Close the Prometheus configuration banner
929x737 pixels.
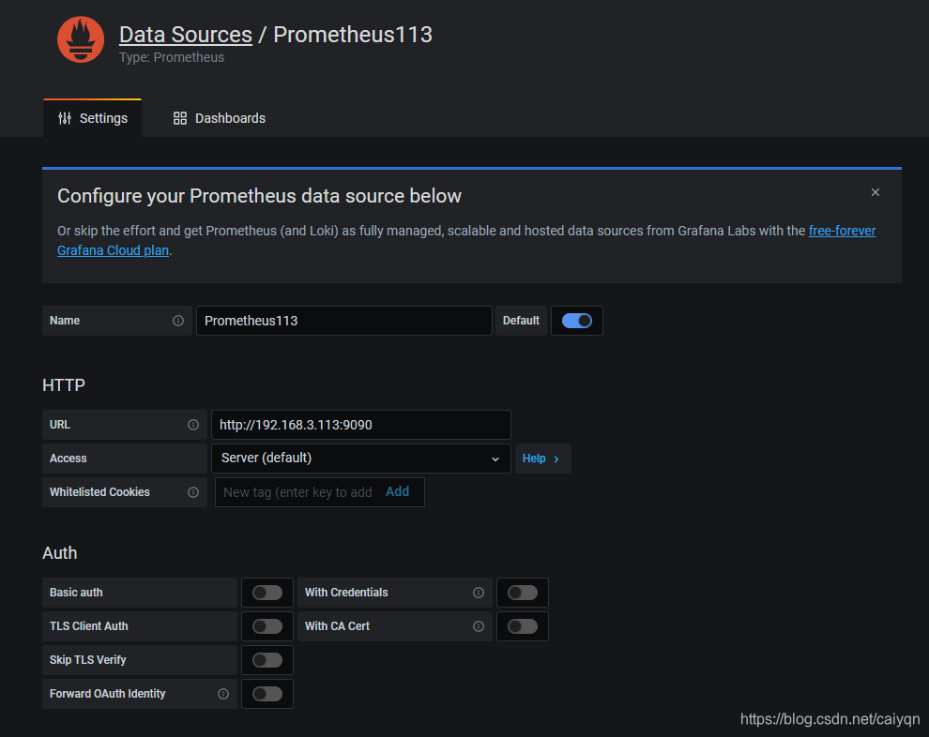coord(876,192)
